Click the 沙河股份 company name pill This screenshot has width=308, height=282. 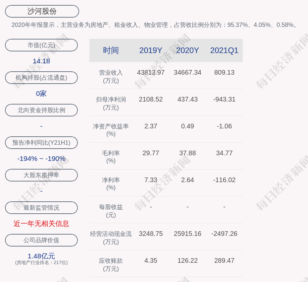click(x=42, y=11)
